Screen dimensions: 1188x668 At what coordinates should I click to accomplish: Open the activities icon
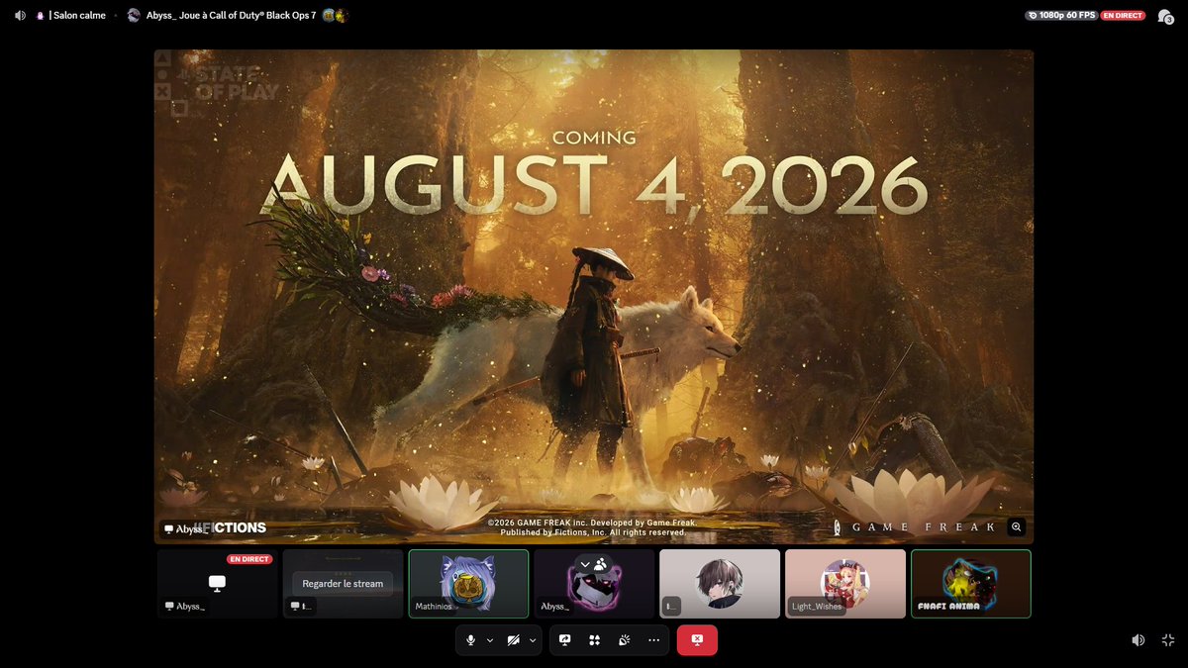(x=594, y=640)
